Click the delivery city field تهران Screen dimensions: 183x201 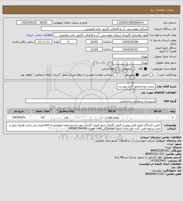[130, 62]
